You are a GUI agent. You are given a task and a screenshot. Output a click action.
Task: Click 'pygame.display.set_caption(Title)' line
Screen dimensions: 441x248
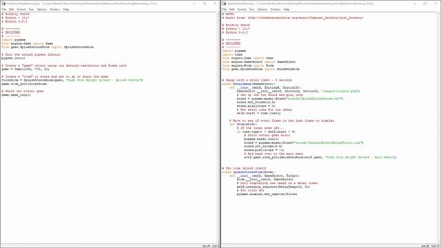coord(267,194)
